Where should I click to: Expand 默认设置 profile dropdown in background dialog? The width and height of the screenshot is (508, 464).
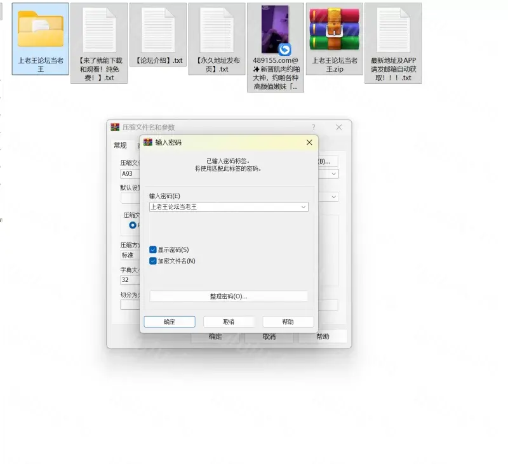(334, 197)
